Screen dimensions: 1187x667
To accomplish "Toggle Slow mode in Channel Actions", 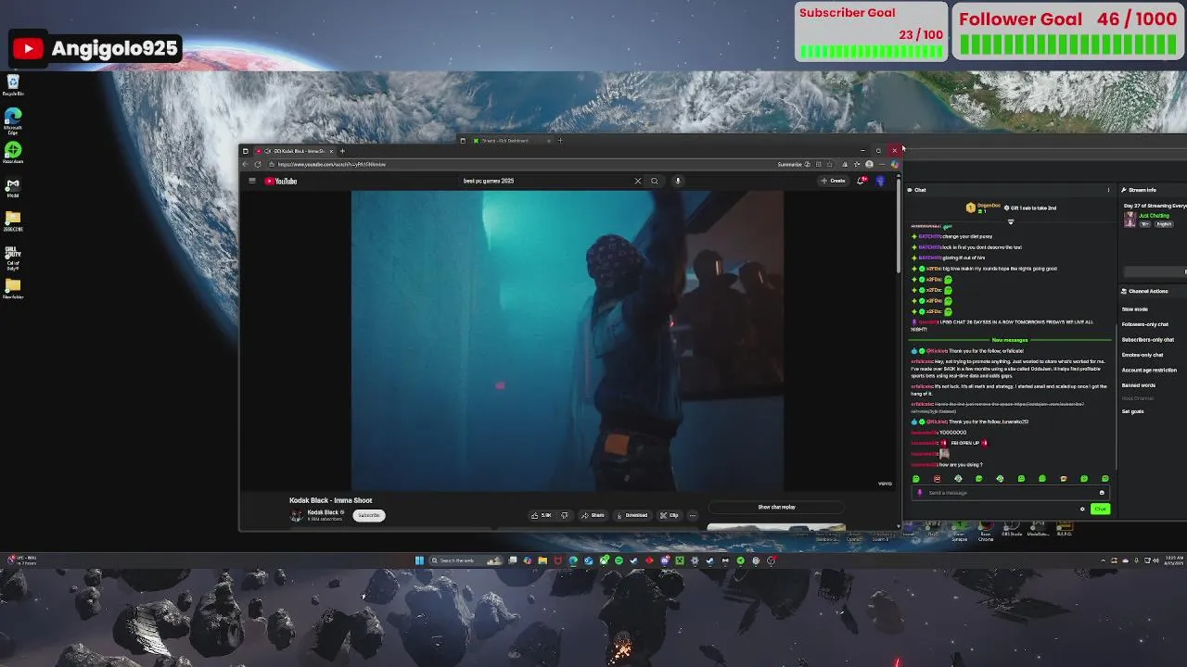I will click(1134, 309).
